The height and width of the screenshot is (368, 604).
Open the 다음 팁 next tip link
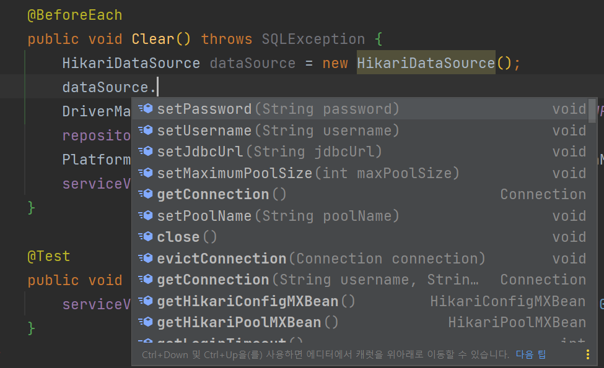pos(531,354)
